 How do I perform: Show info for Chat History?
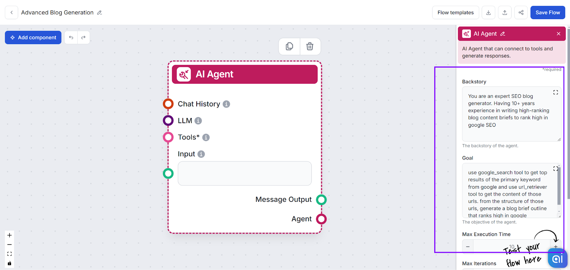coord(226,104)
